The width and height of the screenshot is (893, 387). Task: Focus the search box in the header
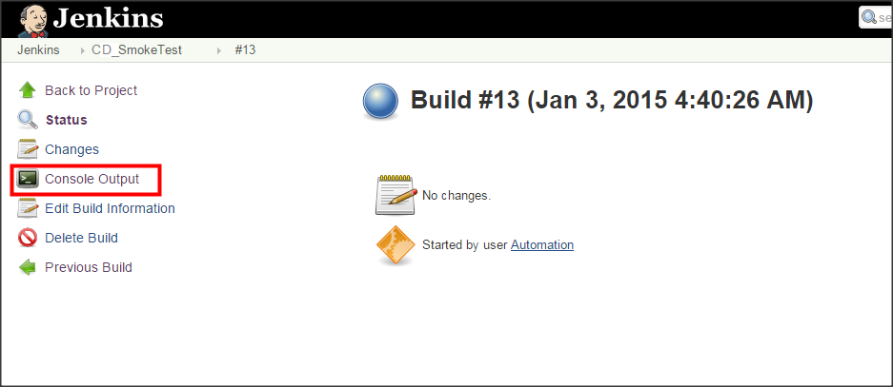[876, 17]
